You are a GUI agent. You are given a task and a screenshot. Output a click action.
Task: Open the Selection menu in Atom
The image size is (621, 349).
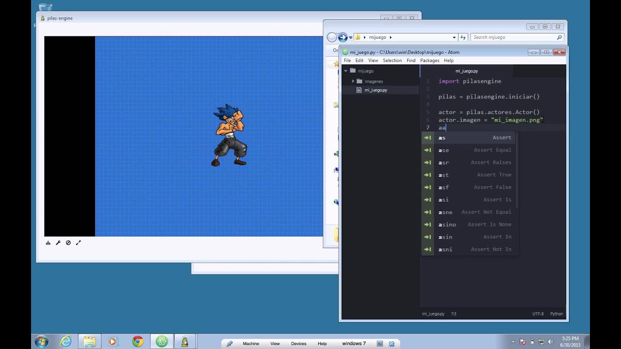[392, 61]
